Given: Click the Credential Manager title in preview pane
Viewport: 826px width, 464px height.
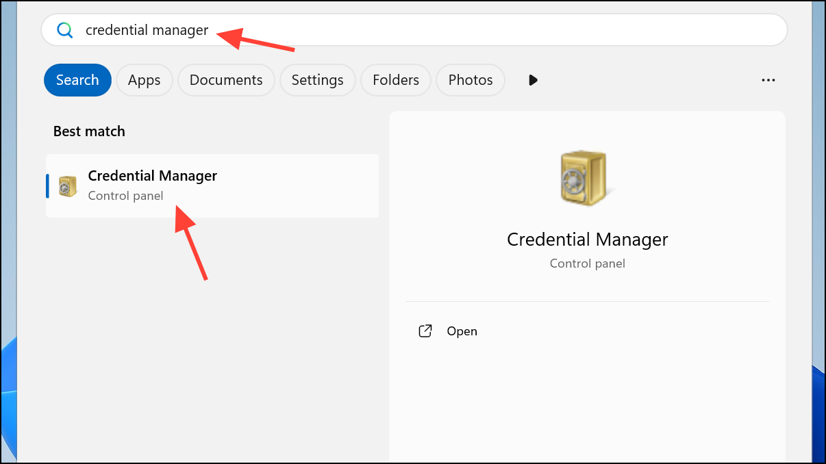Looking at the screenshot, I should coord(588,240).
